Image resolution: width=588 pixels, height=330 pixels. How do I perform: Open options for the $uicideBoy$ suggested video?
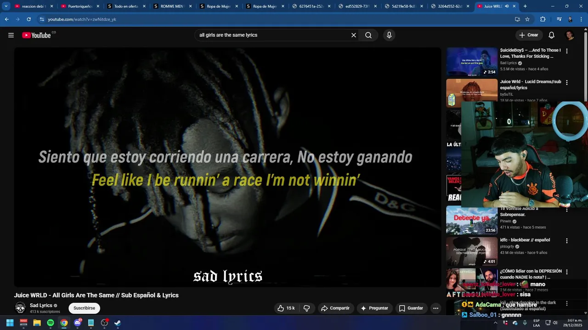[x=567, y=51]
